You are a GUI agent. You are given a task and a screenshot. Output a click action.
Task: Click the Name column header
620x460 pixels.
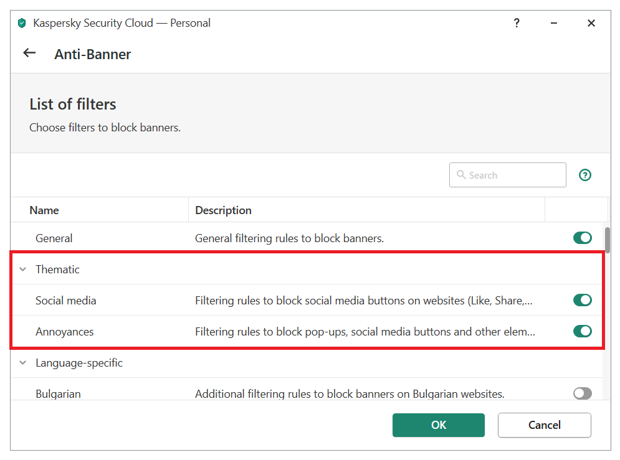click(100, 210)
